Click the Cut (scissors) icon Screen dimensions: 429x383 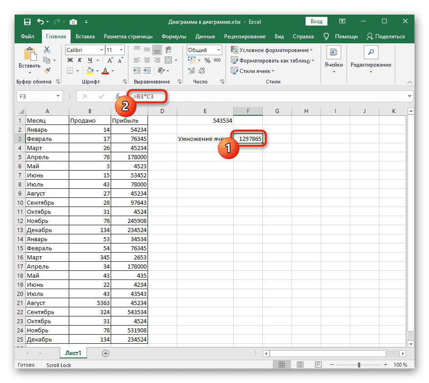point(47,50)
